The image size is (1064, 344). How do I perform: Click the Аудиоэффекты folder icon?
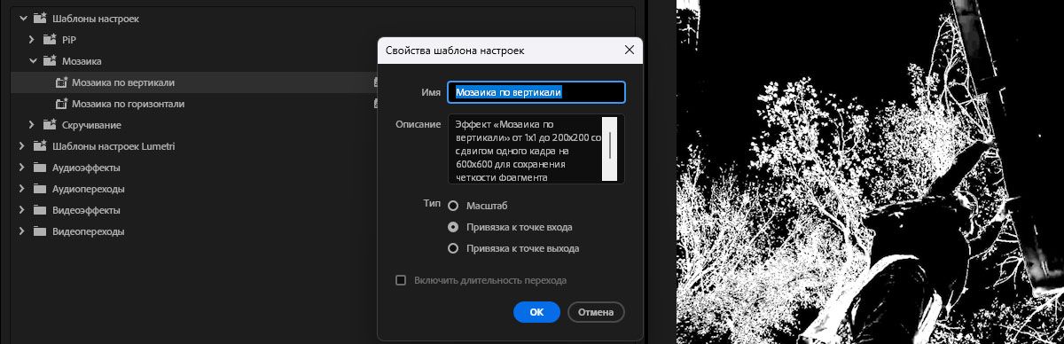39,168
